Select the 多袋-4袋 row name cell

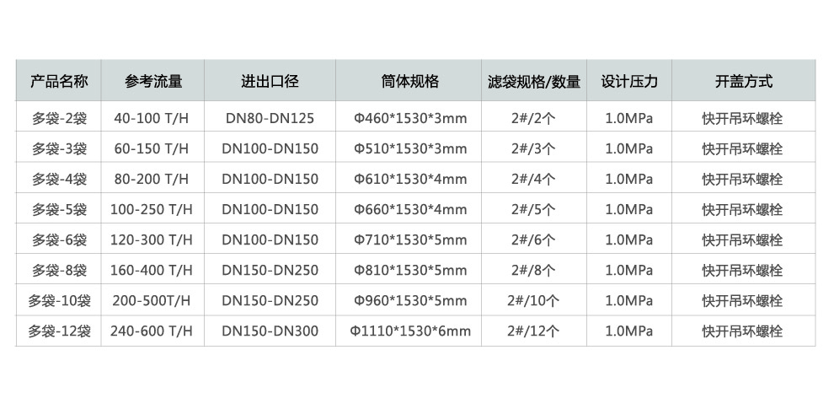(59, 180)
